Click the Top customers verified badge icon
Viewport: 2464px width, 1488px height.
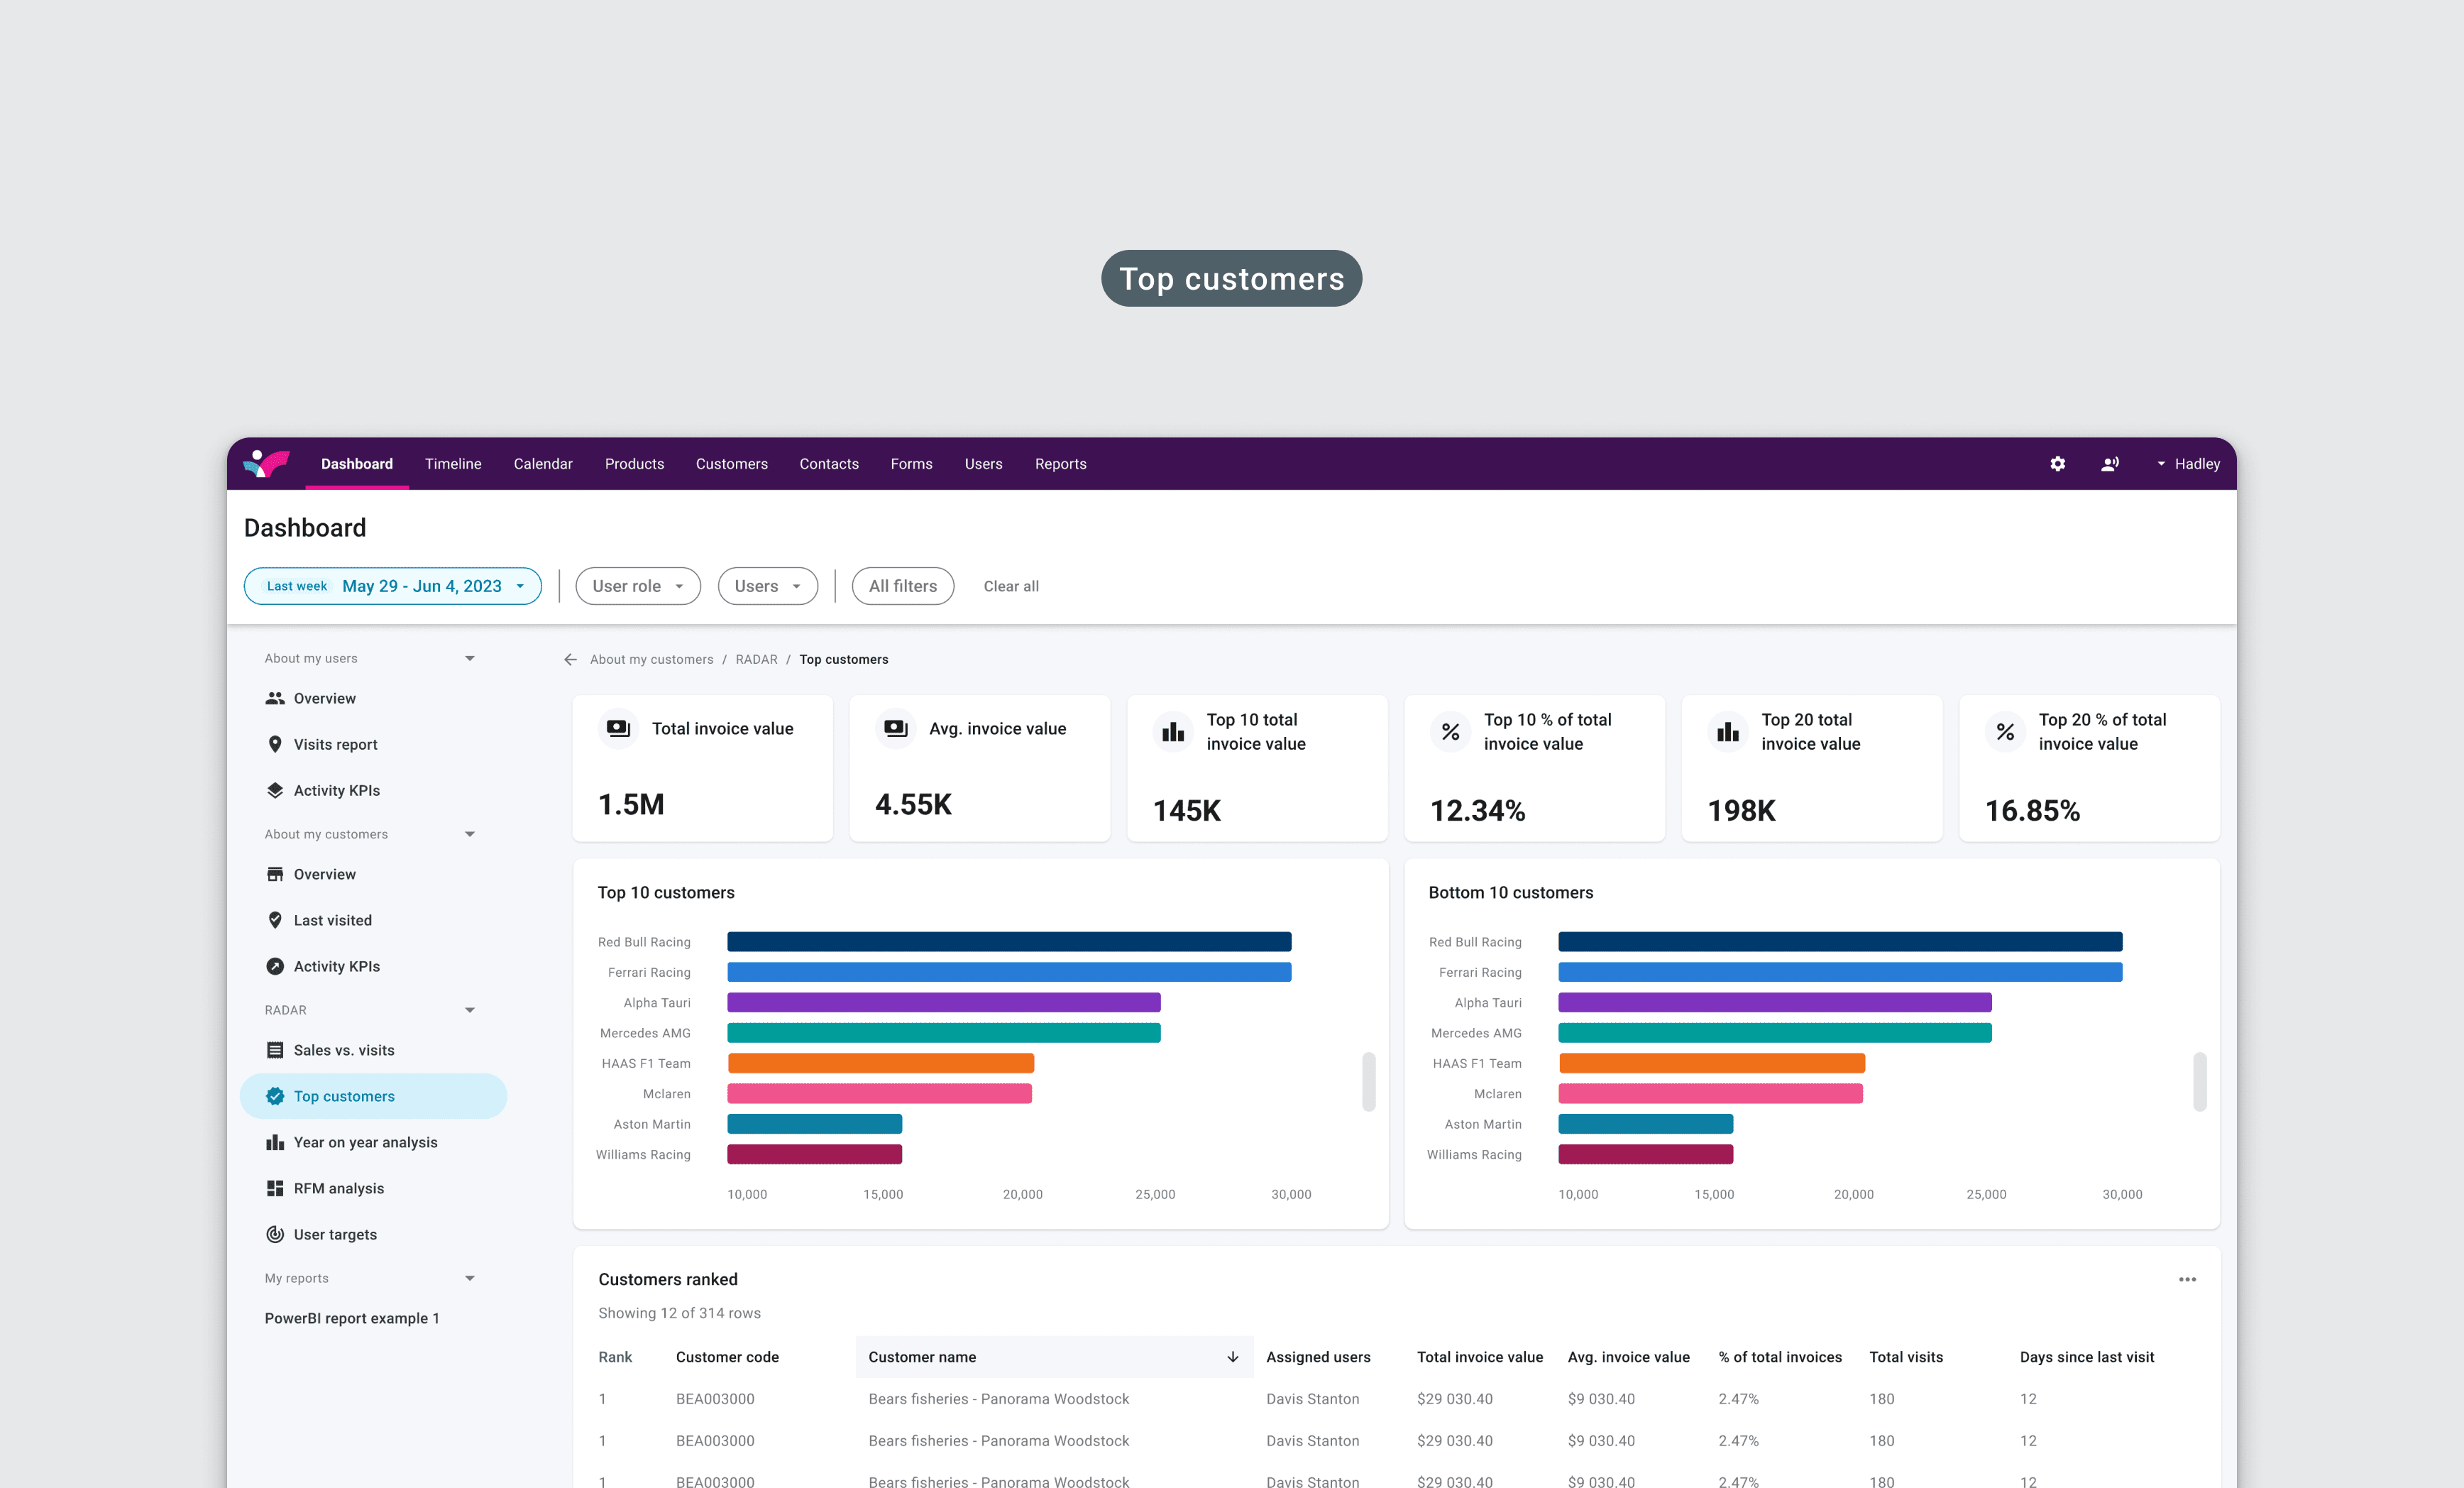pos(275,1097)
